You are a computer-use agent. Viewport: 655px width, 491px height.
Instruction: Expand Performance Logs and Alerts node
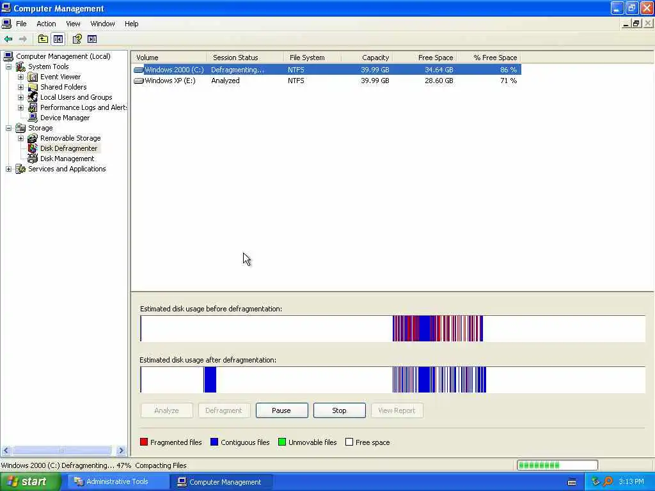tap(20, 107)
